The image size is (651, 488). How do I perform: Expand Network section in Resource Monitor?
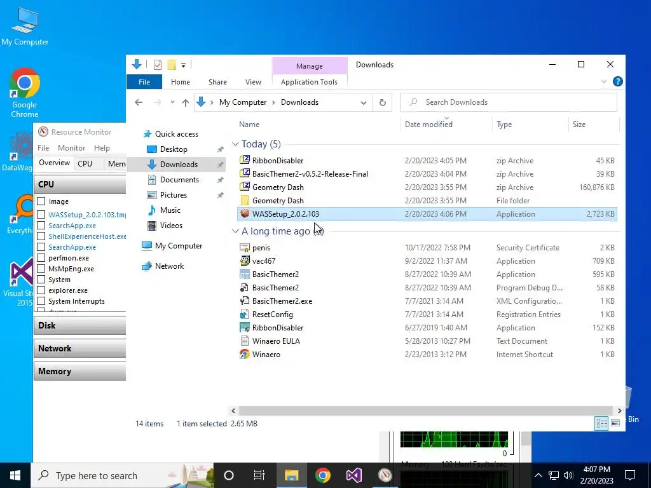coord(79,348)
